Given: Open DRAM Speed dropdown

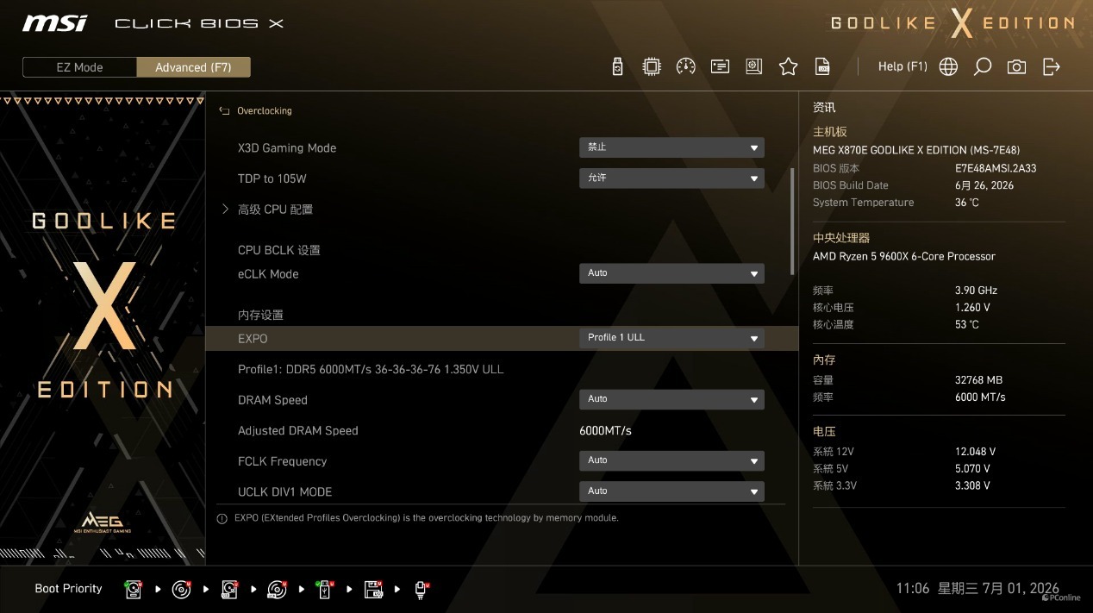Looking at the screenshot, I should 671,399.
